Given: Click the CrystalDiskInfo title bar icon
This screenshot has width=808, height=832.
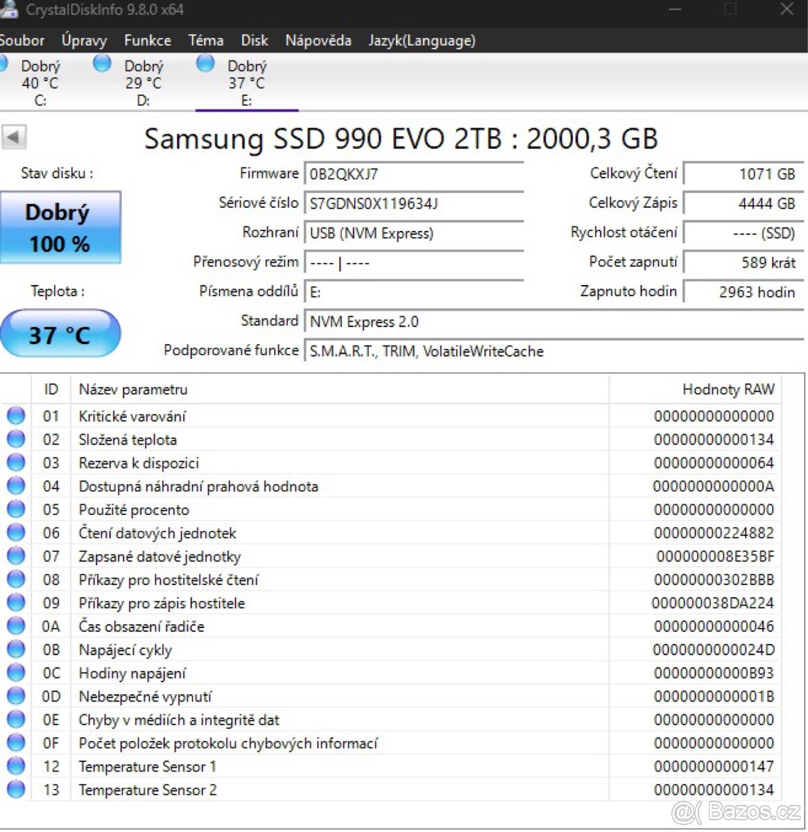Looking at the screenshot, I should 10,10.
